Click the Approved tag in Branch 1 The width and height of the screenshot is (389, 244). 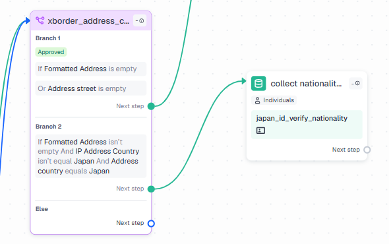[51, 52]
